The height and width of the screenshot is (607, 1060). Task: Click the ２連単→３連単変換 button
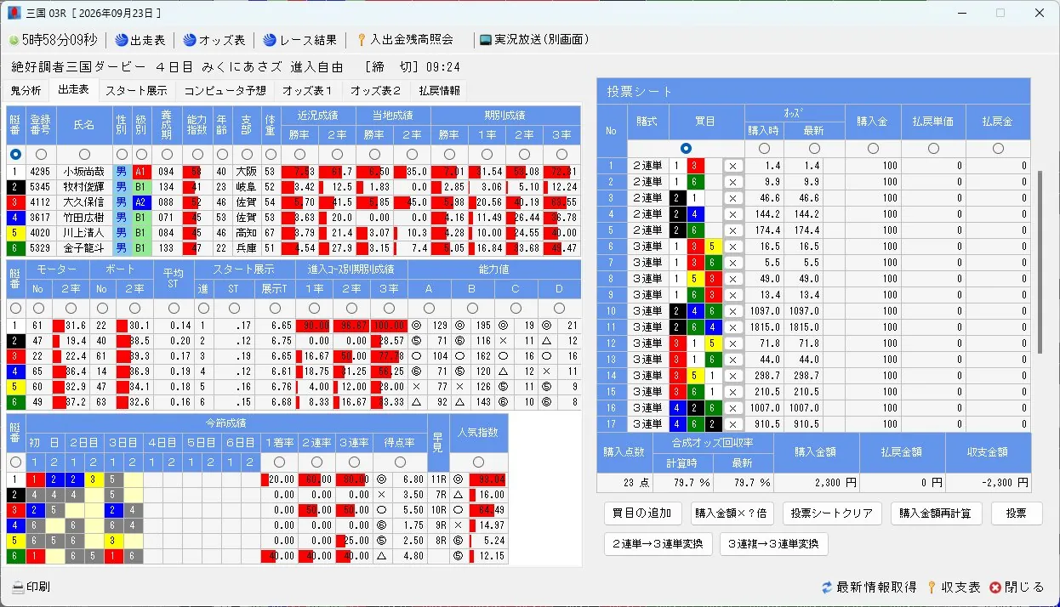(658, 544)
